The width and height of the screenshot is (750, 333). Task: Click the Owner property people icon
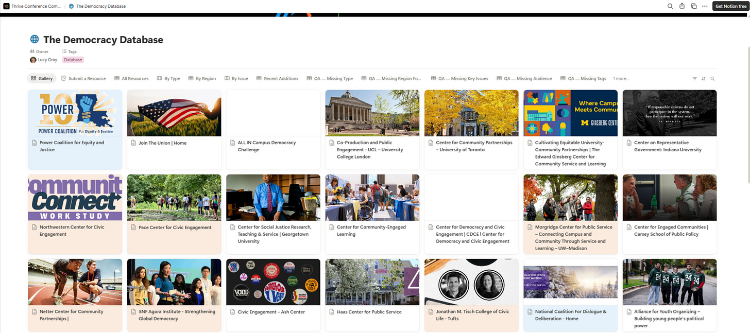pyautogui.click(x=32, y=51)
